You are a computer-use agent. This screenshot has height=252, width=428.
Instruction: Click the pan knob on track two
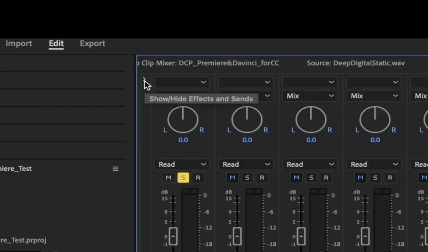click(x=247, y=120)
